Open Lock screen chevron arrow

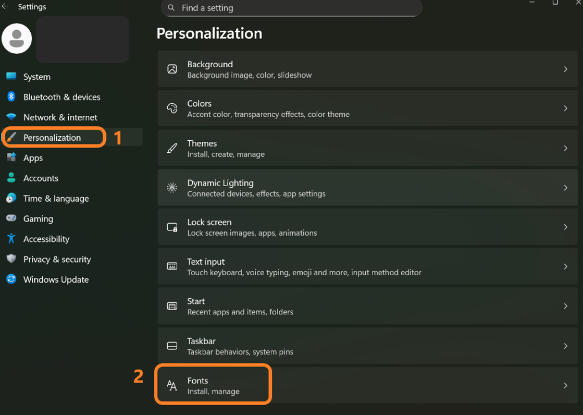[565, 227]
